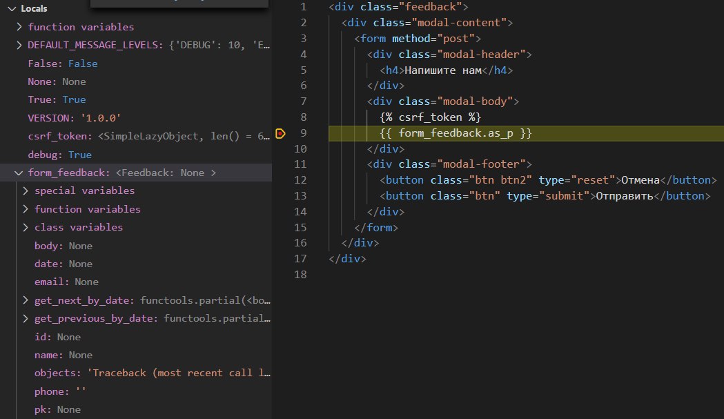
Task: Click the div class="feedback" code line
Action: pyautogui.click(x=398, y=7)
